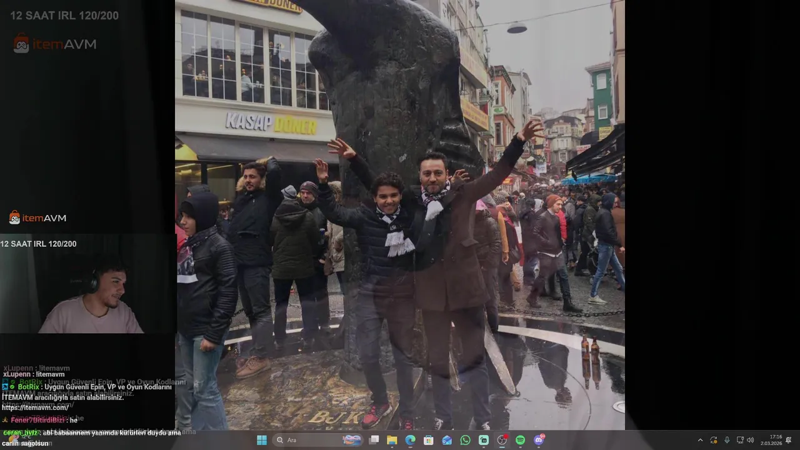Click the 12 SAAT IRL 120/200 title at top

pos(64,16)
